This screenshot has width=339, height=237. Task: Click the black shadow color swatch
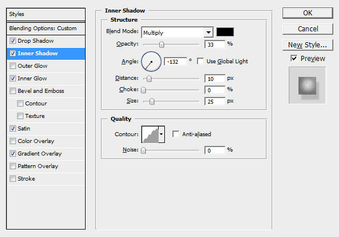pos(225,32)
